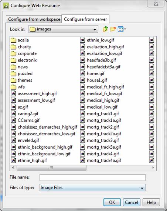Expand the view options dropdown arrow
Image resolution: width=167 pixels, height=211 pixels.
pos(125,29)
